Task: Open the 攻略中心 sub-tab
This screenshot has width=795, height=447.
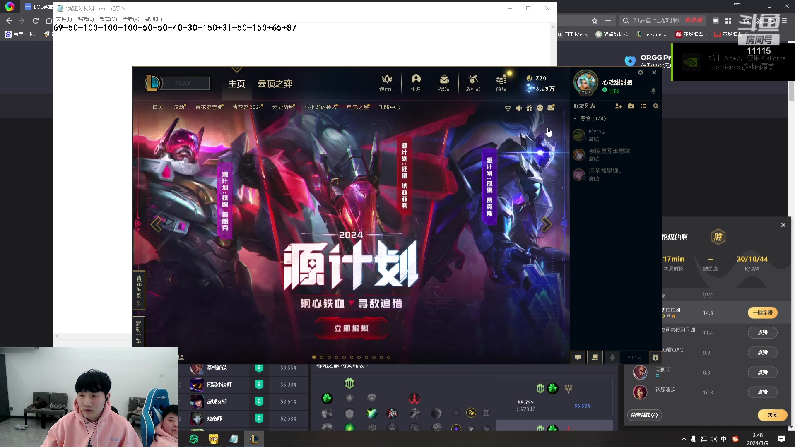Action: pos(390,107)
